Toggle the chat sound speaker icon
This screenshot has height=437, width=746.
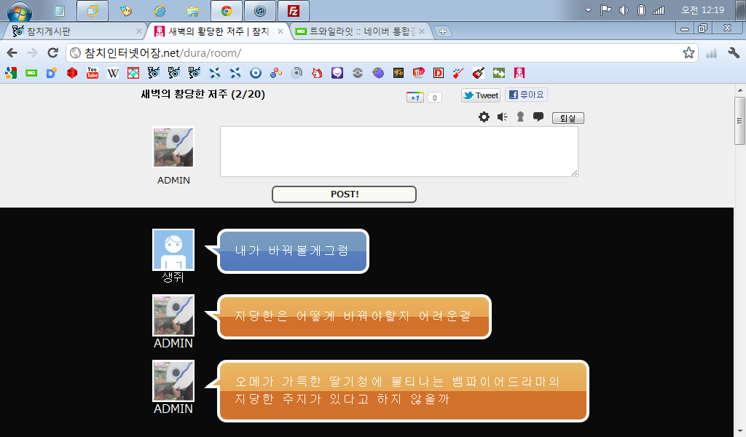pos(502,117)
